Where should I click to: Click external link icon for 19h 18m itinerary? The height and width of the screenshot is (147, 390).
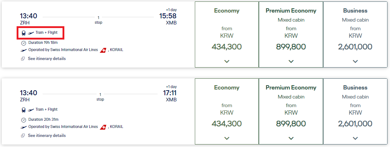(x=23, y=59)
